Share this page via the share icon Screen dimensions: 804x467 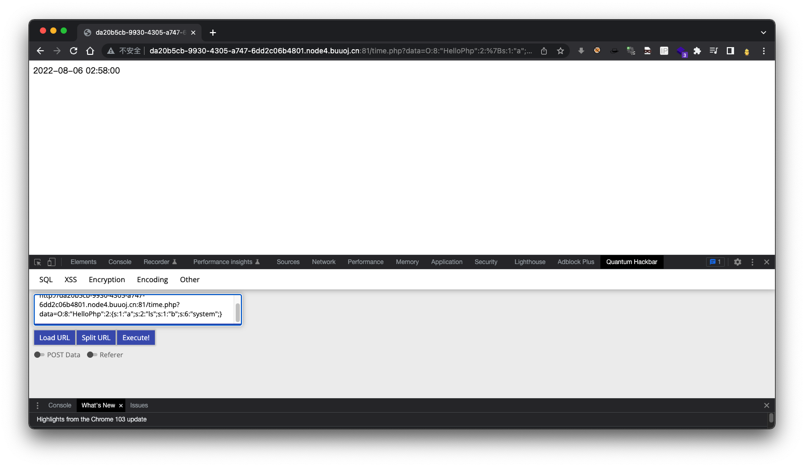pos(544,51)
